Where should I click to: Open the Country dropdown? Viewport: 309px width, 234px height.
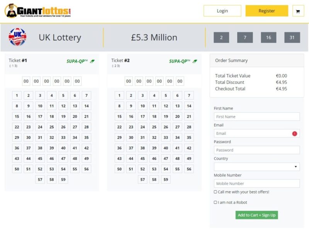tap(256, 167)
